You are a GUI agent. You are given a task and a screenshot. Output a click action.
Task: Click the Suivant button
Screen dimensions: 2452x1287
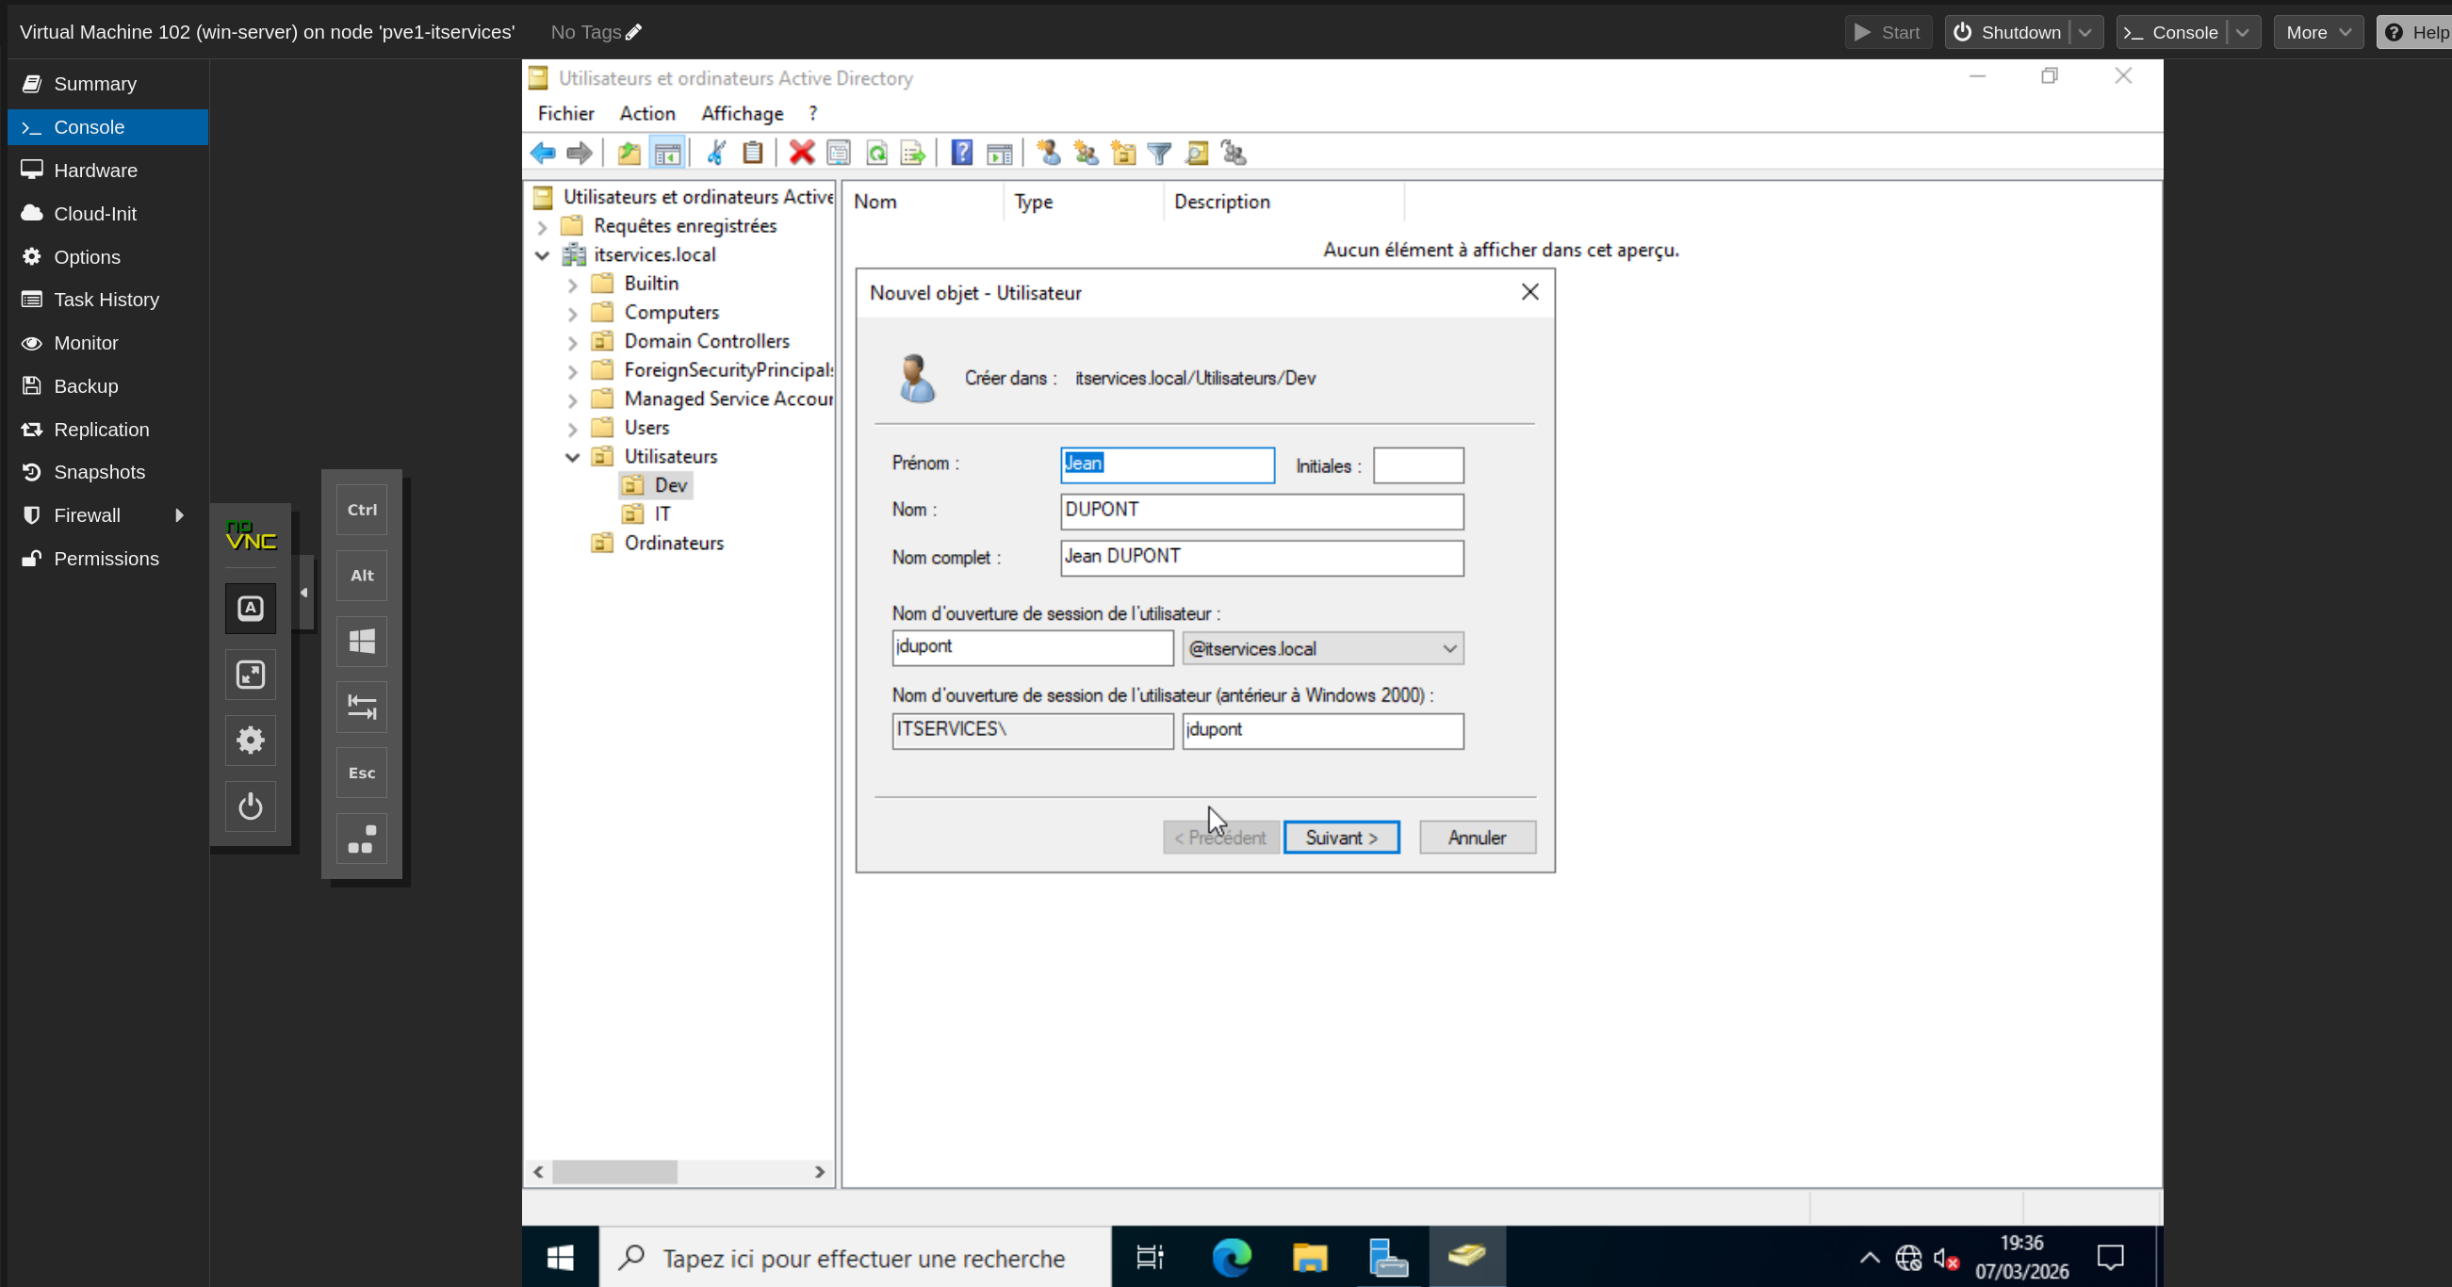click(1340, 838)
